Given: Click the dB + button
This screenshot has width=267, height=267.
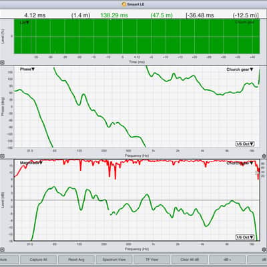Looking at the screenshot, I should (x=228, y=260).
